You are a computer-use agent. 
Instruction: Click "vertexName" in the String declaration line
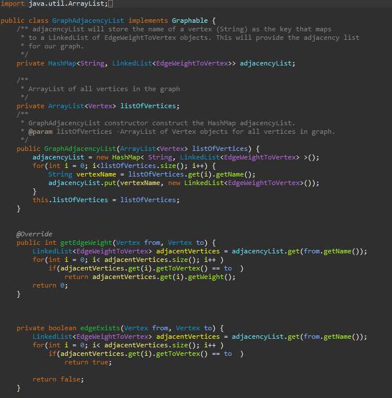[x=96, y=174]
